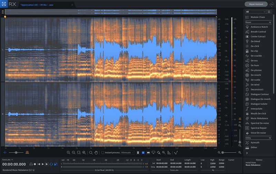Screen dimensions: 276x174
Task: Open the h:m:s.ms time format dropdown
Action: tap(7, 160)
